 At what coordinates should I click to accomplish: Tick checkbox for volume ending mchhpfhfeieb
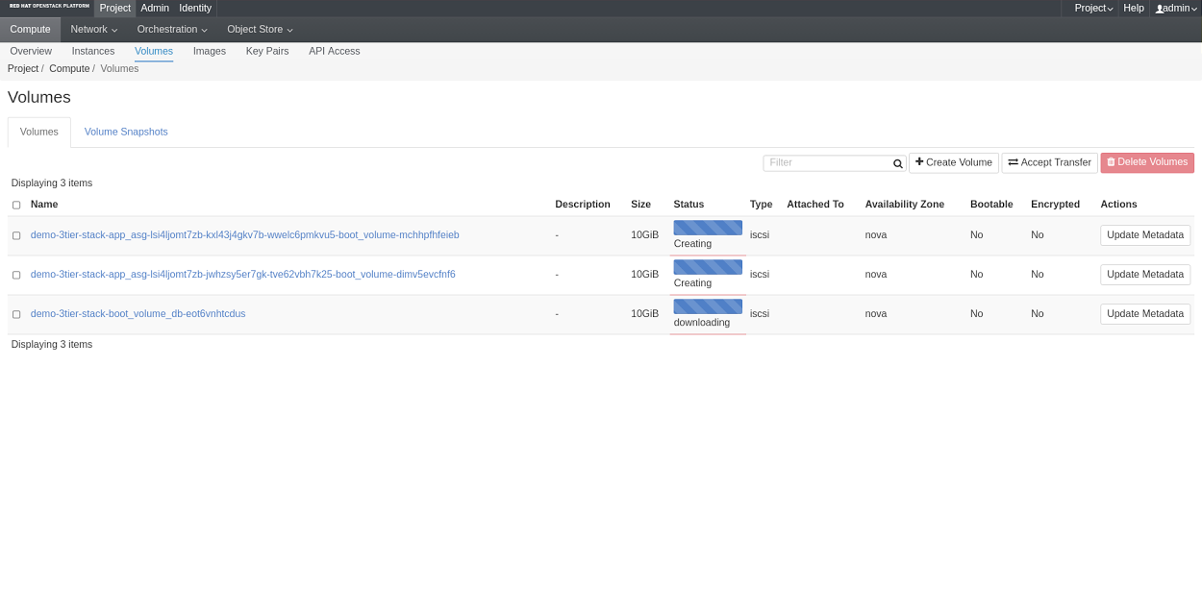pos(16,235)
